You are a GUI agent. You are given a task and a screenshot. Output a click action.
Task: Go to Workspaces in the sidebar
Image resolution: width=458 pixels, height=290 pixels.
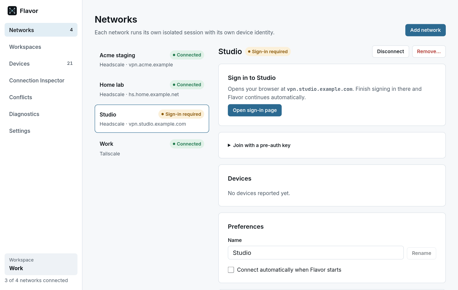tap(41, 47)
